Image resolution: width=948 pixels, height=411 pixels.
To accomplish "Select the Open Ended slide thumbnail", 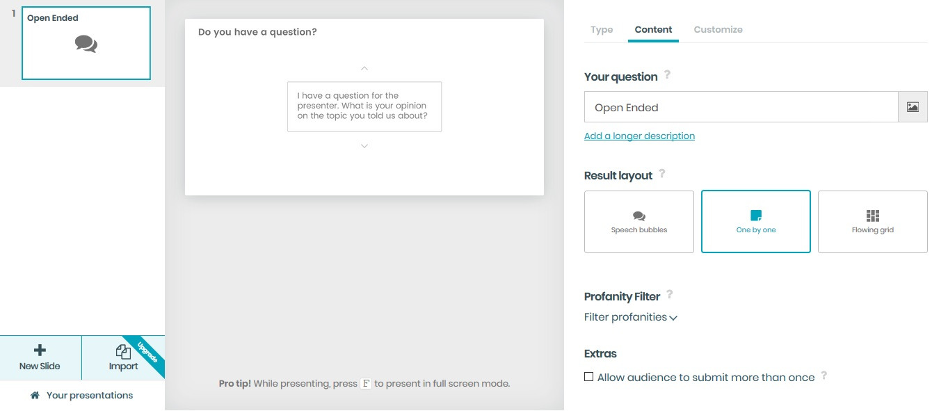I will 86,43.
